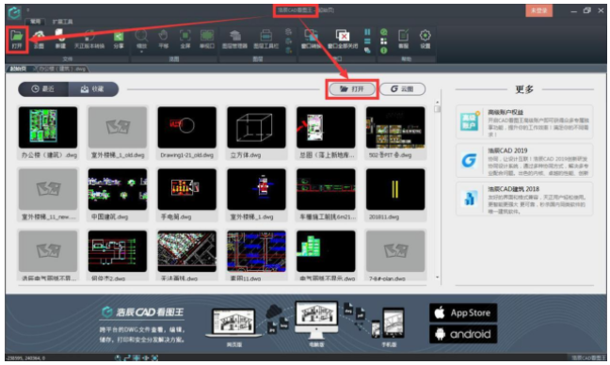Open the 201811.dwg thumbnail
610x365 pixels.
[395, 189]
